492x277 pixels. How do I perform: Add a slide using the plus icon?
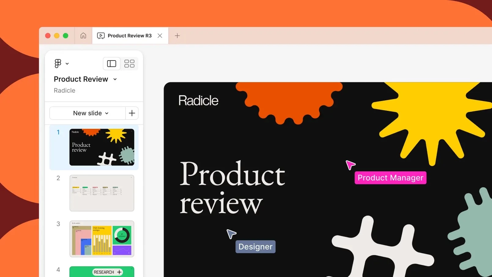point(132,113)
